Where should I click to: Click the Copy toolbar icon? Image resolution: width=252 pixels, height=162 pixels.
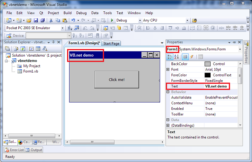click(58, 20)
